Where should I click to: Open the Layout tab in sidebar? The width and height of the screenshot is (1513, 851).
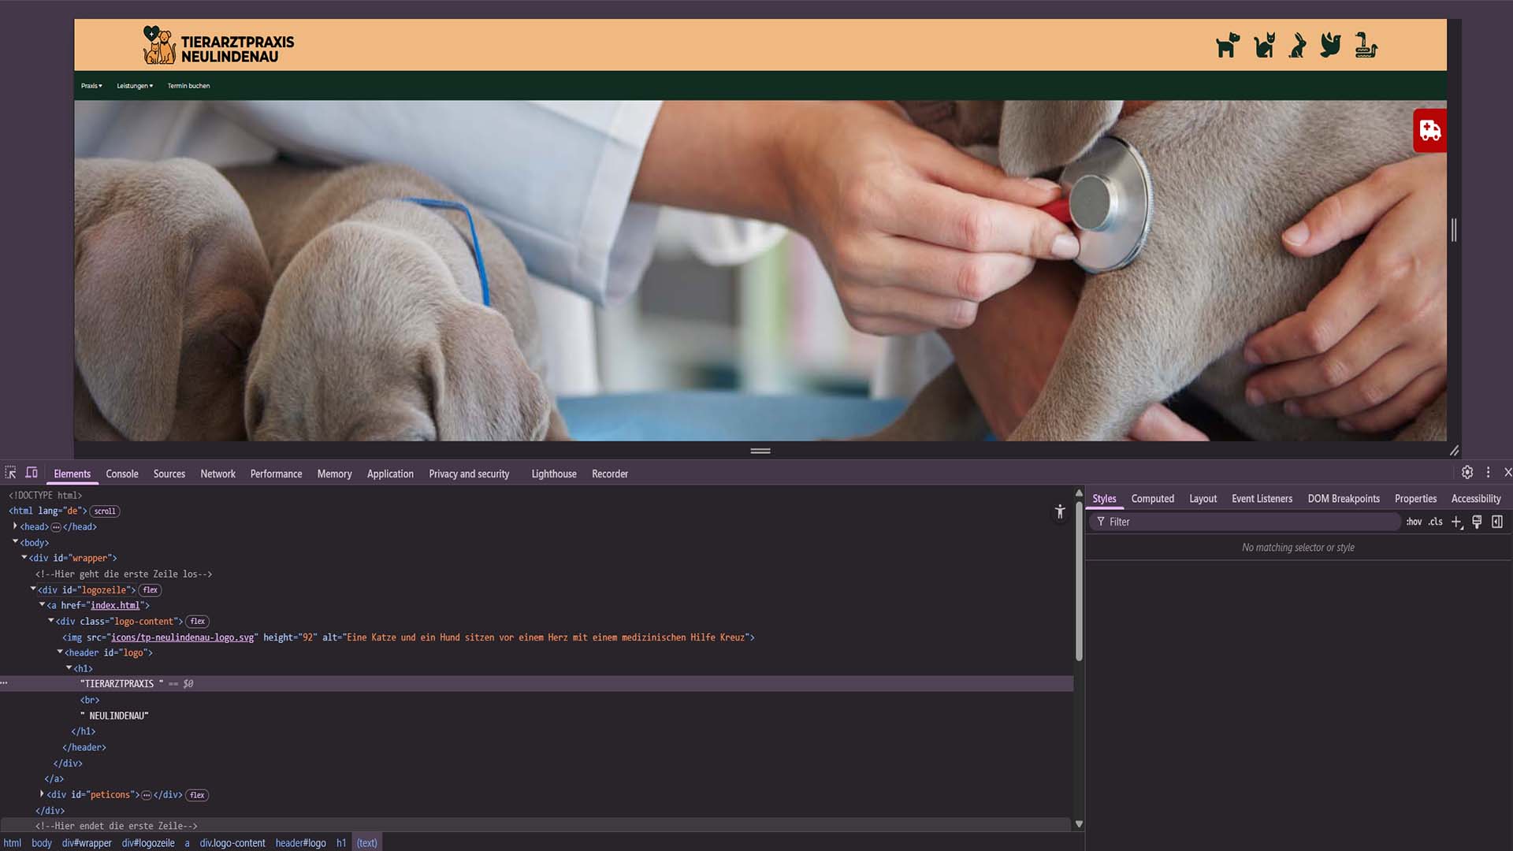(1203, 499)
